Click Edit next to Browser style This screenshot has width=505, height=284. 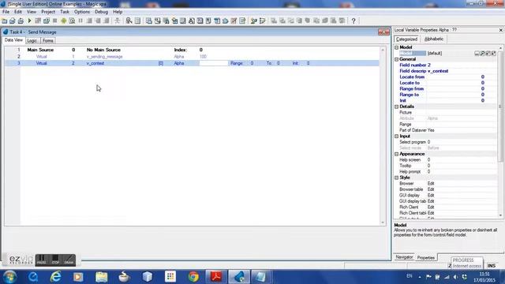tap(431, 184)
